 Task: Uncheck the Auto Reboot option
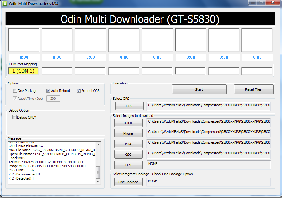point(48,91)
